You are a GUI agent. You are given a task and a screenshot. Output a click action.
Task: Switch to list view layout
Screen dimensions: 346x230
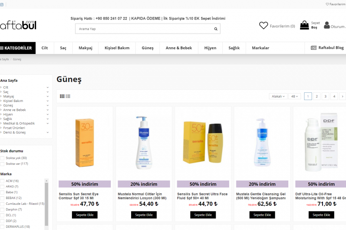click(68, 96)
